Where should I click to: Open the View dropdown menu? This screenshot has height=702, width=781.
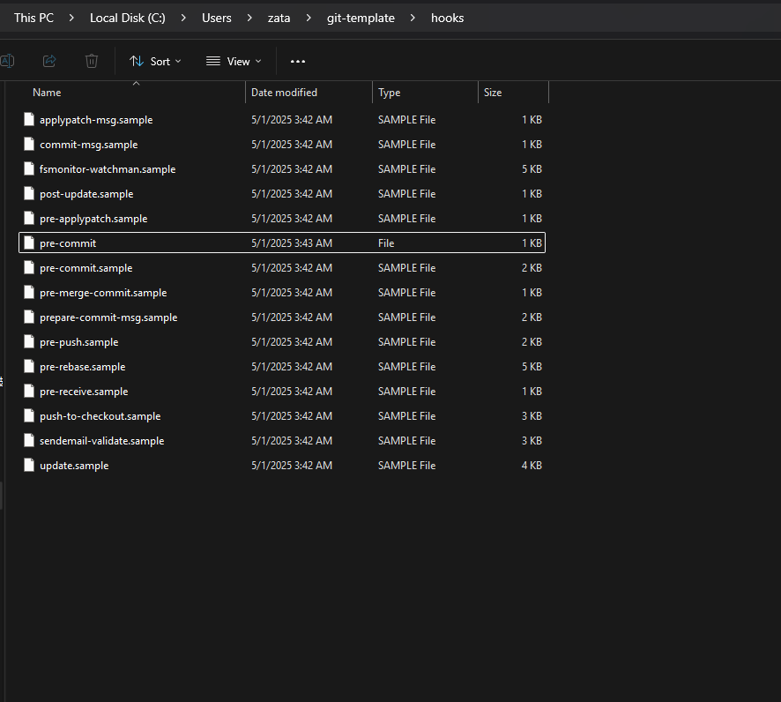click(x=234, y=61)
